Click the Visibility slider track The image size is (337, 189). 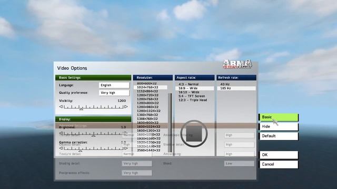tap(94, 107)
